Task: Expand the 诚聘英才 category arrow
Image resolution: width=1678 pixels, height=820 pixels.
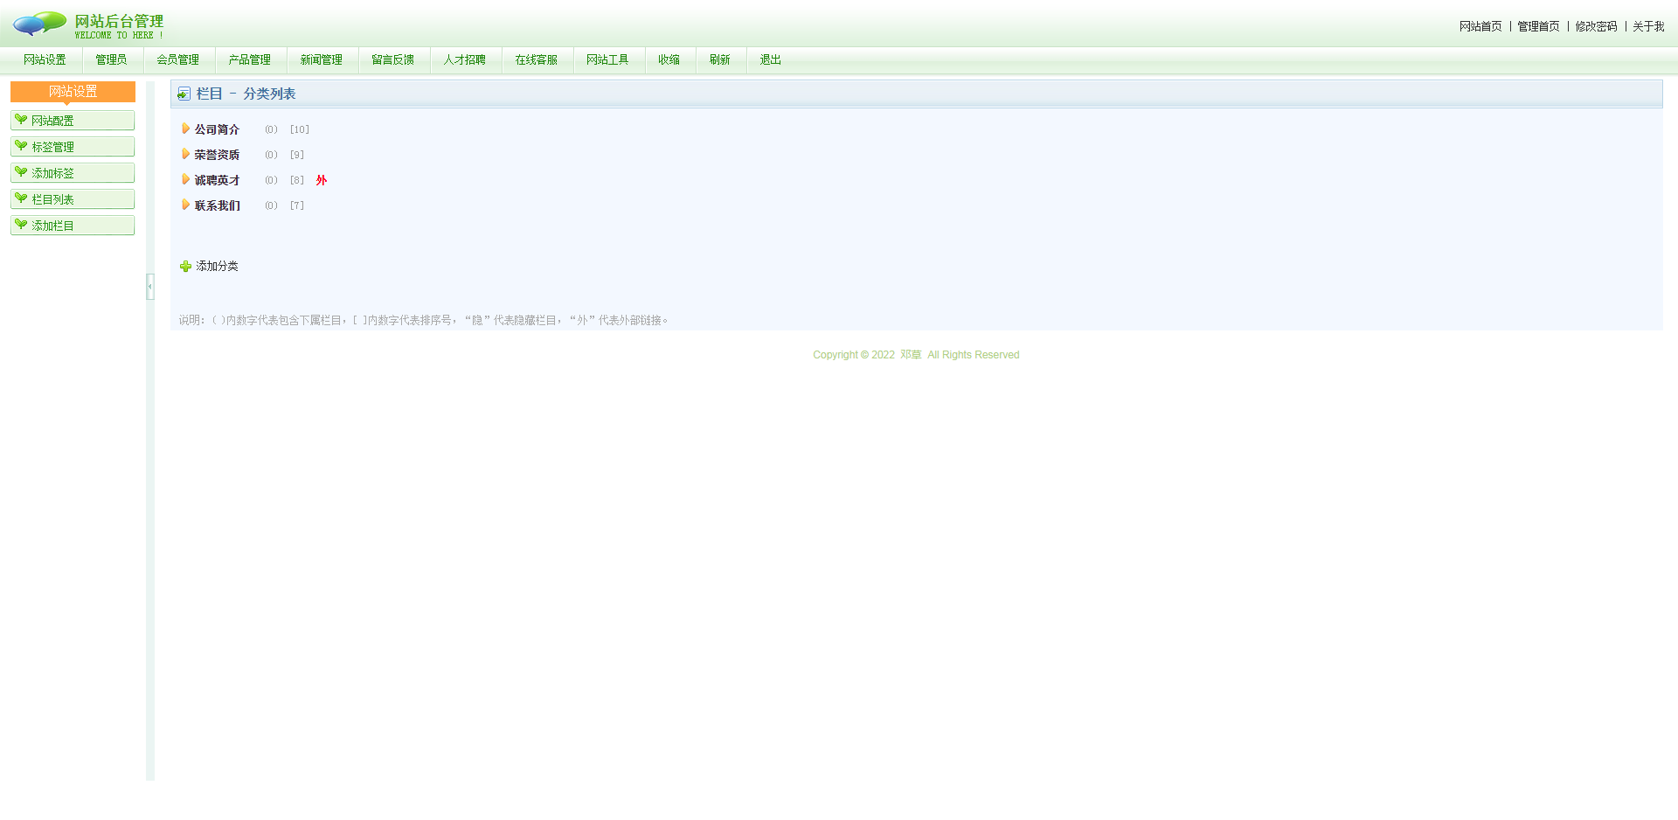Action: pyautogui.click(x=185, y=179)
